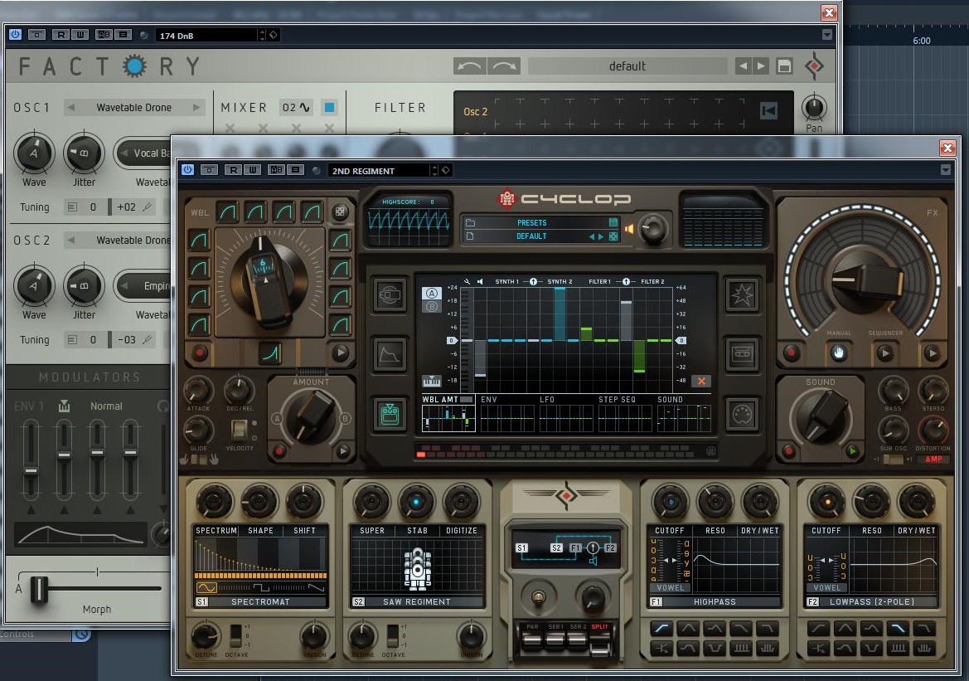The height and width of the screenshot is (681, 969).
Task: Click the red record button under the WBL knob
Action: (200, 353)
